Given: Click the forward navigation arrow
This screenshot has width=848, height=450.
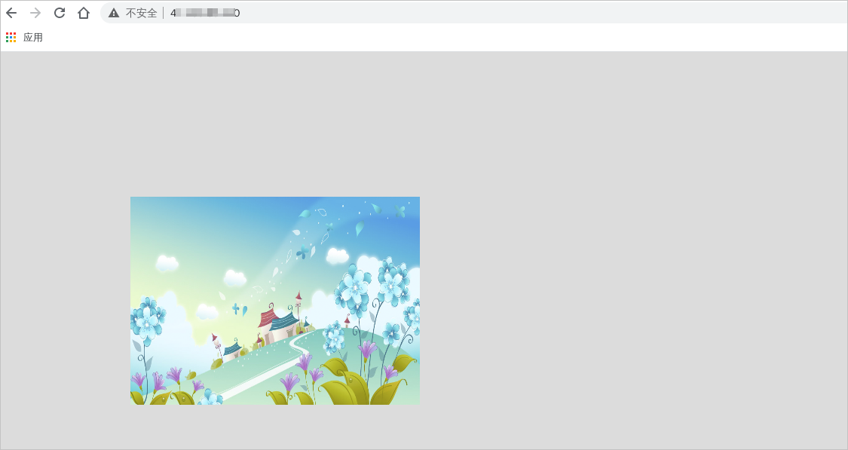Looking at the screenshot, I should (x=35, y=13).
